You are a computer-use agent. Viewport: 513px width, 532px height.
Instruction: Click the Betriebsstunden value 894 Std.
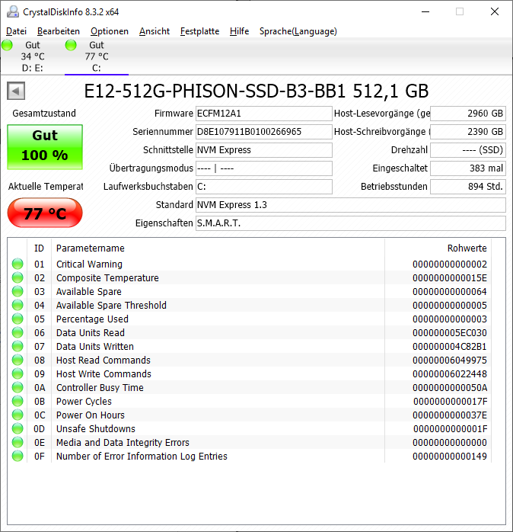click(468, 187)
